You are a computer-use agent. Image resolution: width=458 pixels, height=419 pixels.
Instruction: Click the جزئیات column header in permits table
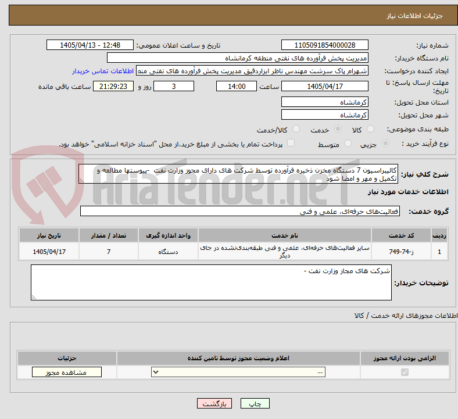point(67,358)
